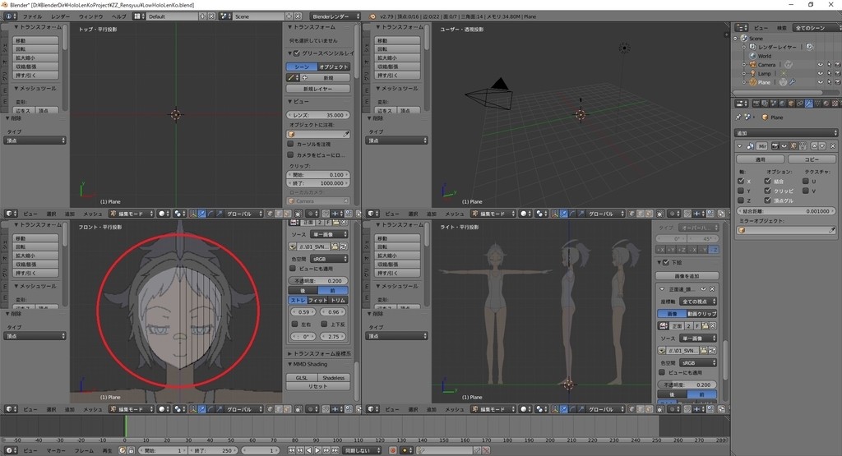The image size is (842, 456).
Task: Click the 画像を追加 button
Action: point(687,276)
